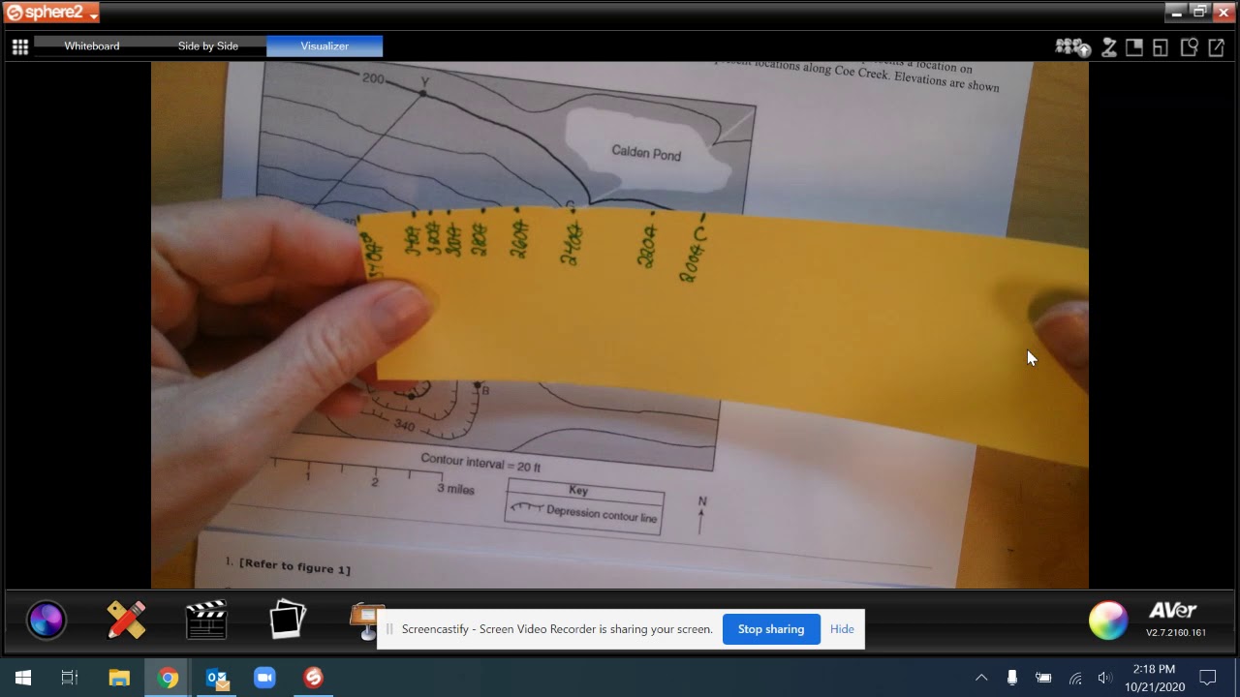Open the app grid menu icon
This screenshot has height=697, width=1240.
click(19, 46)
